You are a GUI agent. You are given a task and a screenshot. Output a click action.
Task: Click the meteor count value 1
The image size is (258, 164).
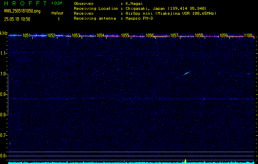[58, 19]
